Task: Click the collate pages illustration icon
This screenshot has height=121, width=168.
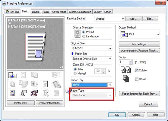Action: (x=126, y=70)
